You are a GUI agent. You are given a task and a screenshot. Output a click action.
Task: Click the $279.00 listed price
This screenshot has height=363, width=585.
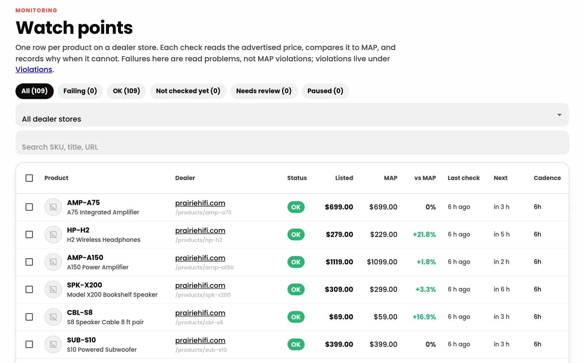(339, 234)
